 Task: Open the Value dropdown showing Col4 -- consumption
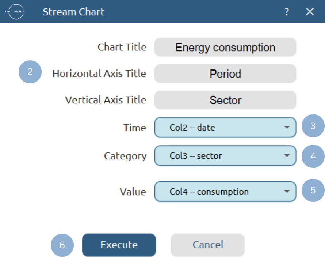pyautogui.click(x=225, y=191)
